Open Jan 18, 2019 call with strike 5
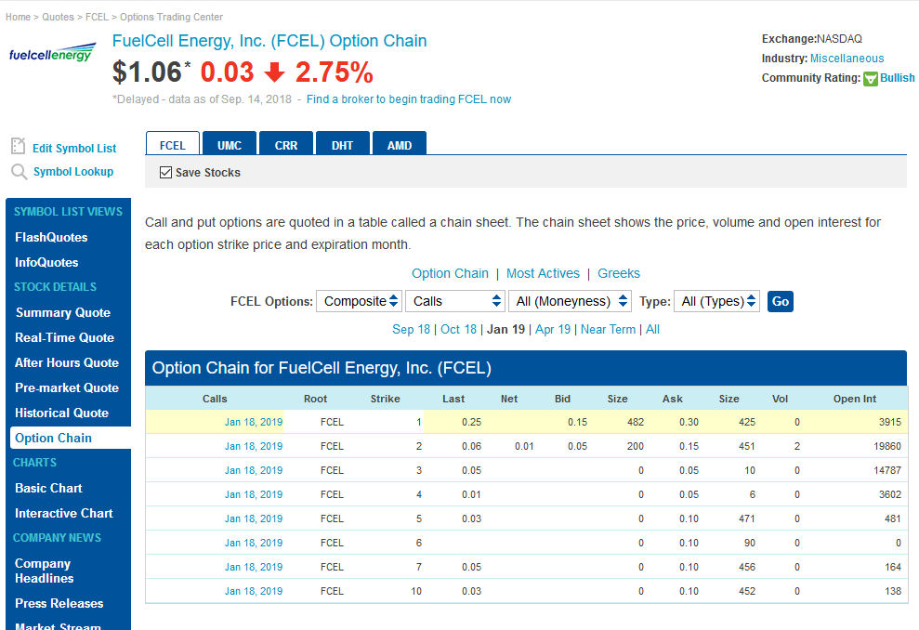Screen dimensions: 919x630 tap(253, 518)
